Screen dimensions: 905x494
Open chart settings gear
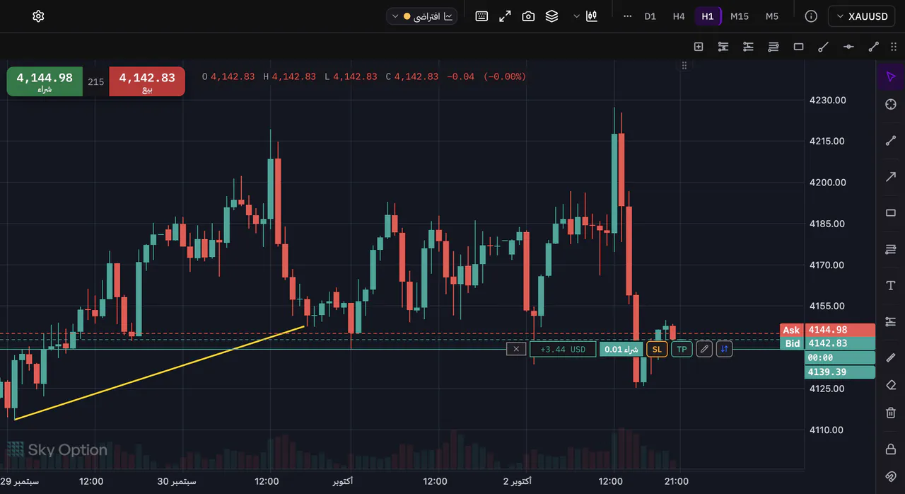(38, 16)
